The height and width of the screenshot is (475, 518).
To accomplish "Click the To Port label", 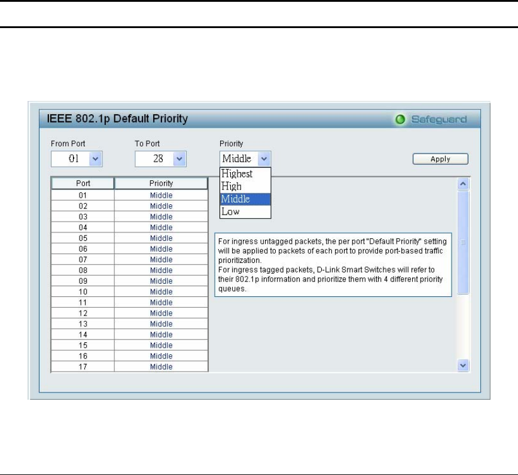I will (147, 143).
